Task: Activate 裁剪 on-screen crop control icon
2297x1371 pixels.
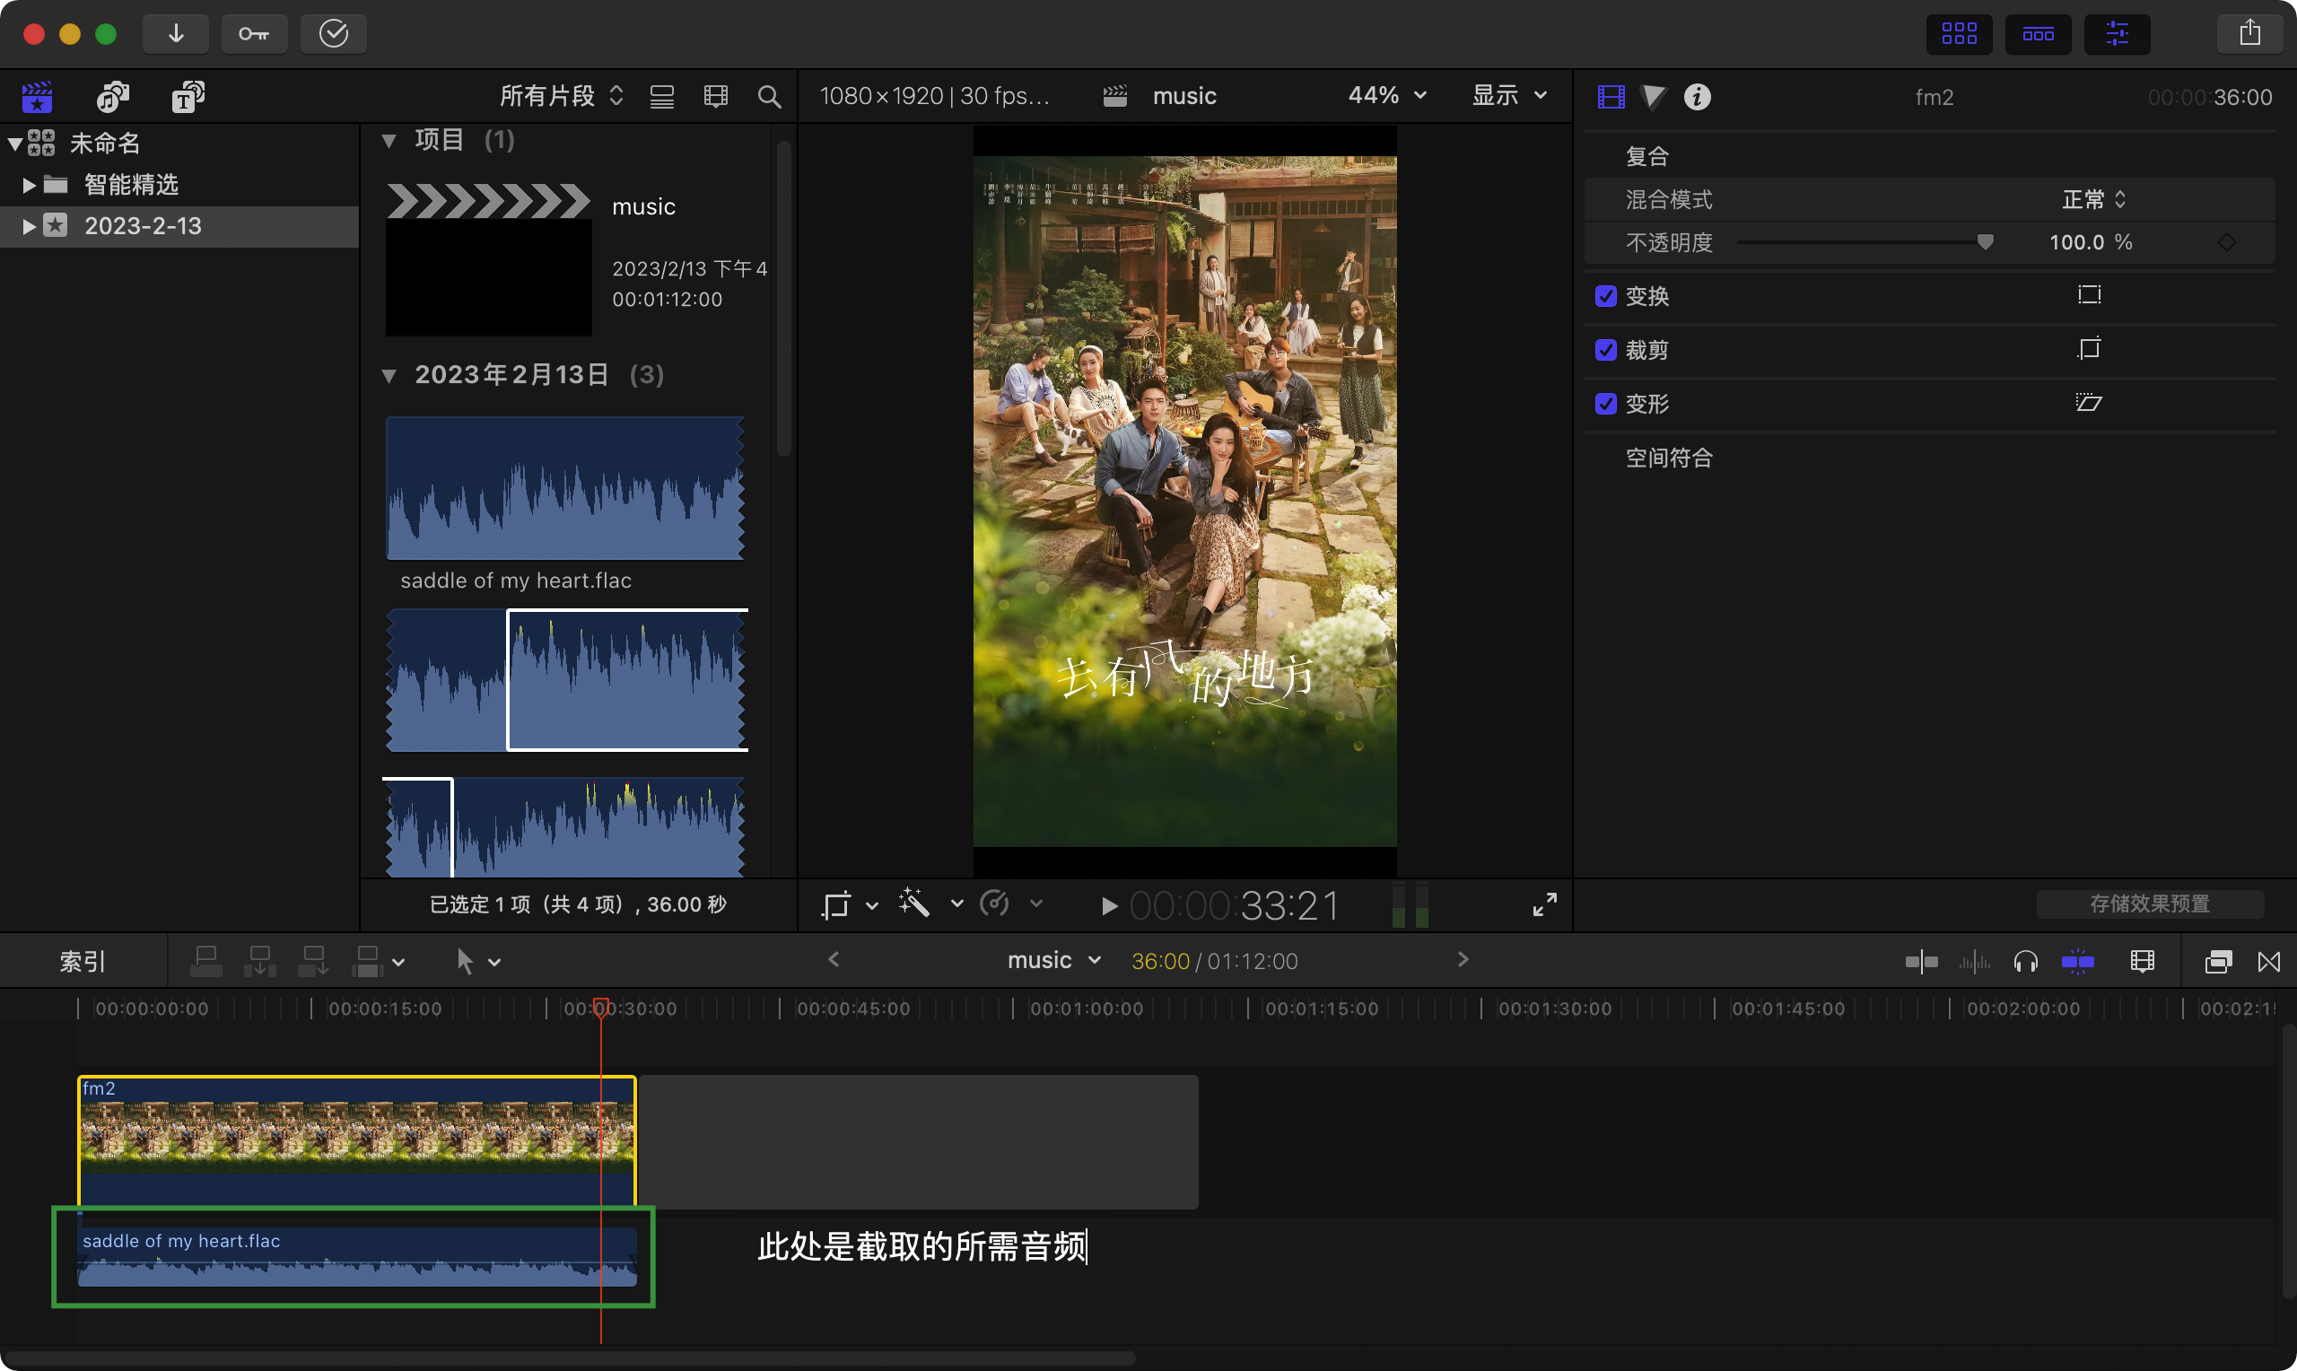Action: 2088,348
